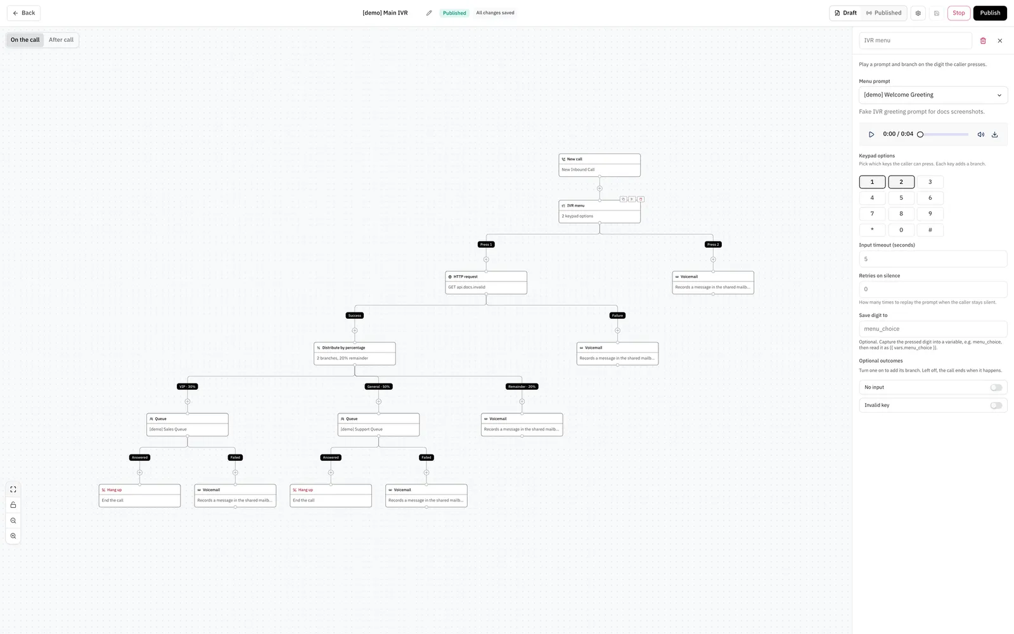Go Back to the previous page
This screenshot has width=1014, height=634.
23,13
